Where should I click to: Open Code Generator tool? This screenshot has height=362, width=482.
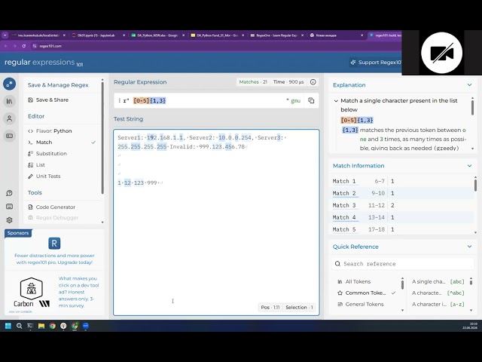click(55, 207)
